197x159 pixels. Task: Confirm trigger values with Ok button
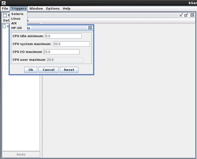[x=31, y=70]
